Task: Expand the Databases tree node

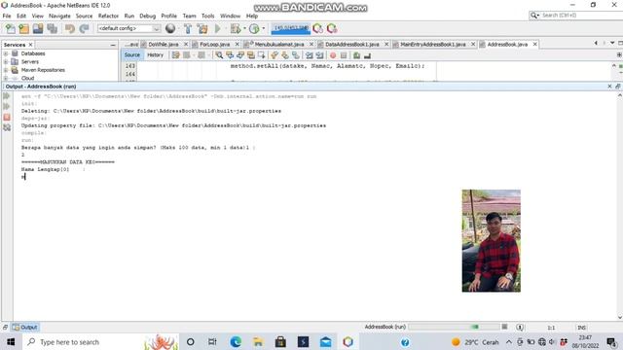Action: (x=6, y=53)
